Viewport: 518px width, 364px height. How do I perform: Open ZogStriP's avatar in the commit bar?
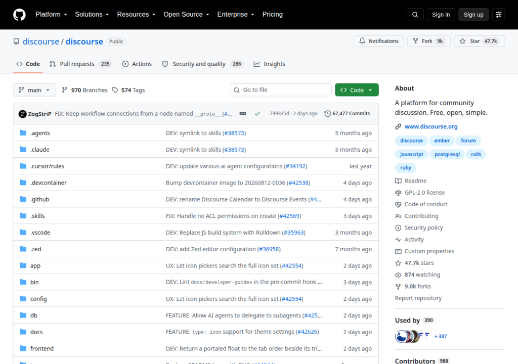(22, 114)
